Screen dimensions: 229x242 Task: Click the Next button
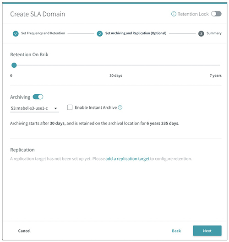(207, 231)
